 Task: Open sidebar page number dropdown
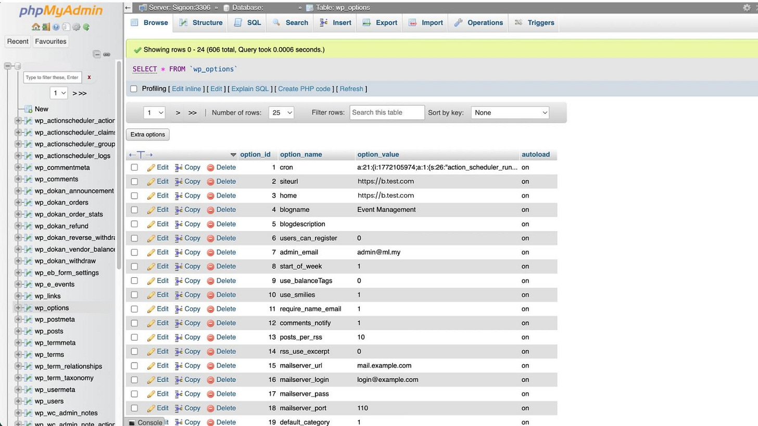(59, 93)
